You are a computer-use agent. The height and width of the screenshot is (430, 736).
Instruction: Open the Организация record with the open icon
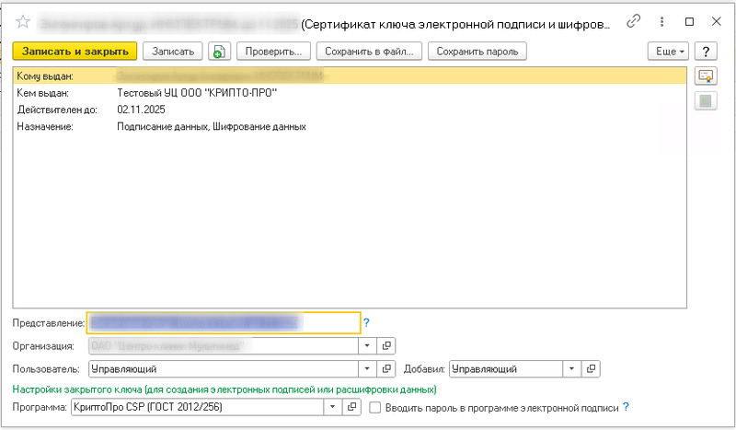pos(386,346)
